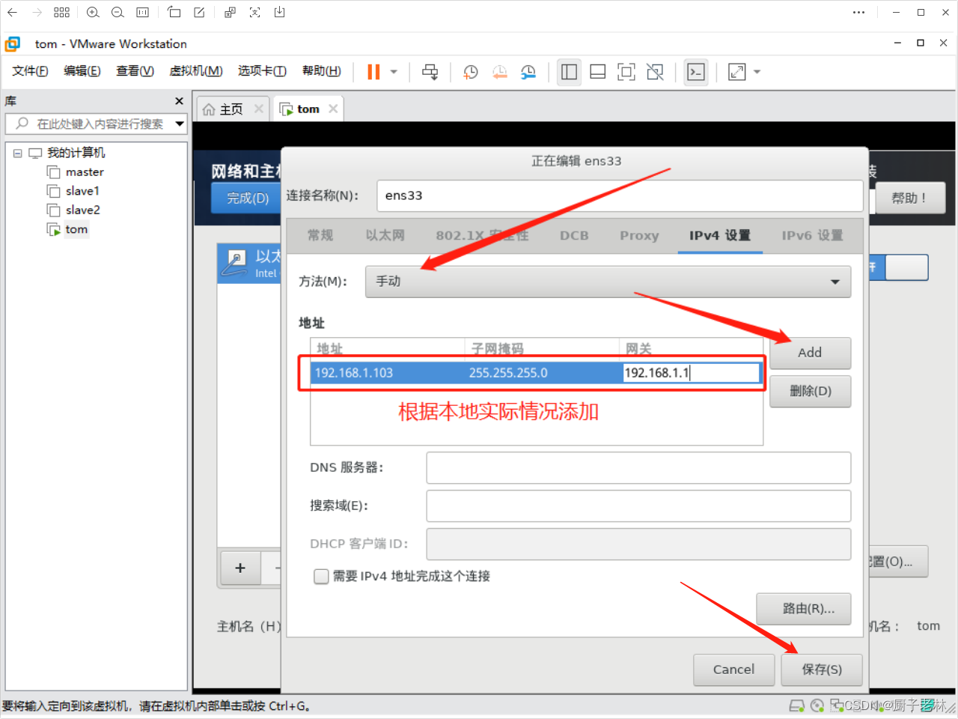Screen dimensions: 958x719
Task: Close the 主页 tab
Action: pos(259,109)
